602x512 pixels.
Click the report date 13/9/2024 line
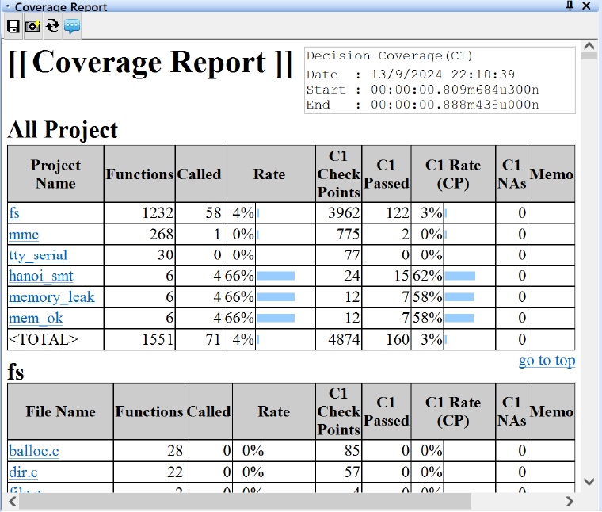[410, 75]
